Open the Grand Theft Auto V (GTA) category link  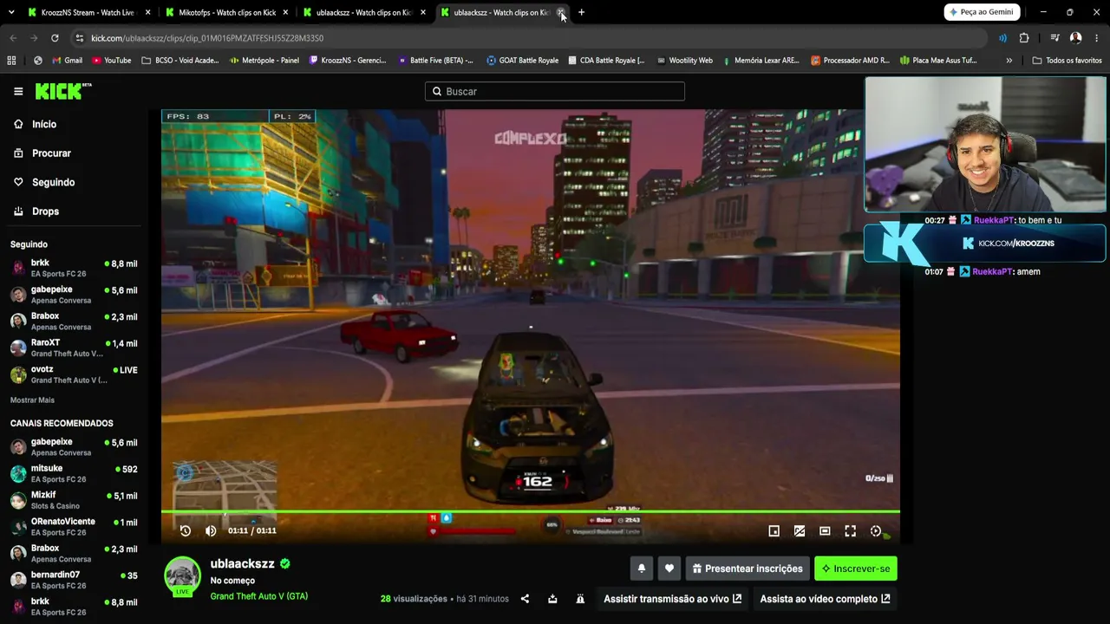tap(259, 596)
